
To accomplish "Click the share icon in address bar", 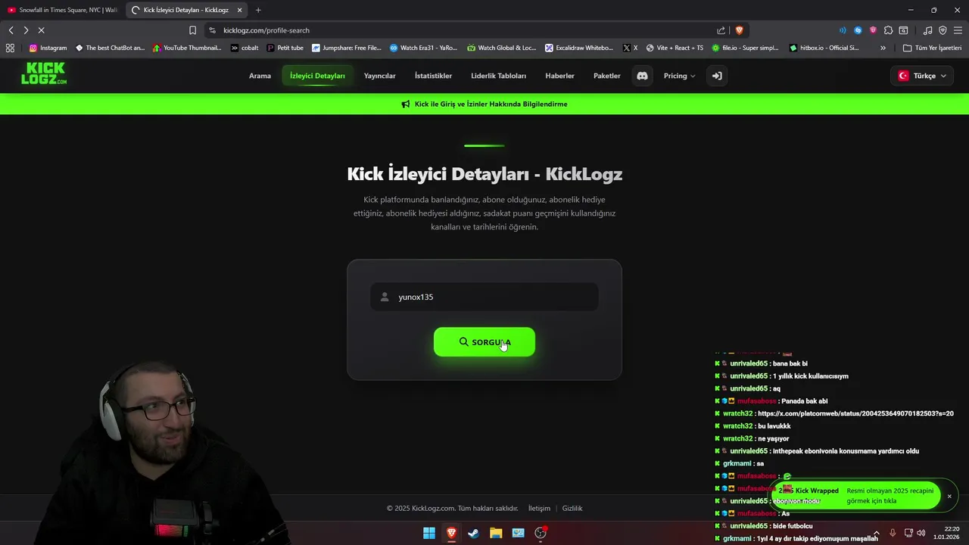I will 721,30.
